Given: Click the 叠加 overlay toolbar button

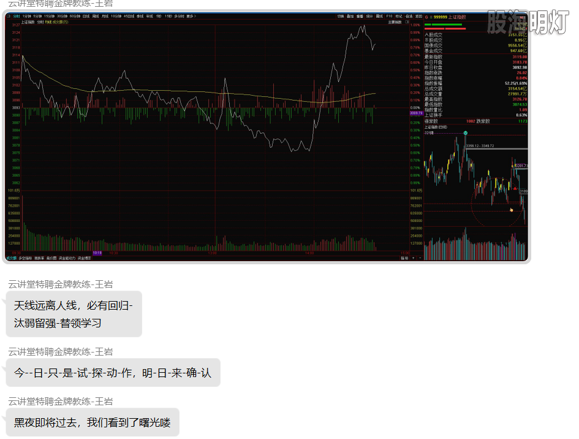Looking at the screenshot, I should click(x=350, y=17).
